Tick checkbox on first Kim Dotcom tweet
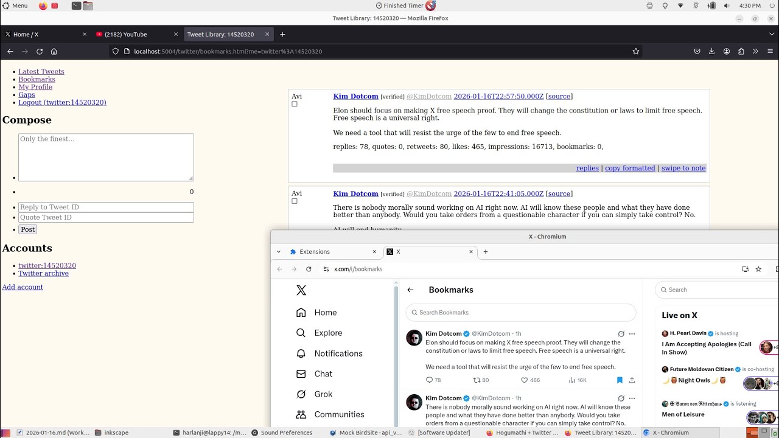Screen dimensions: 779x438 pyautogui.click(x=295, y=104)
